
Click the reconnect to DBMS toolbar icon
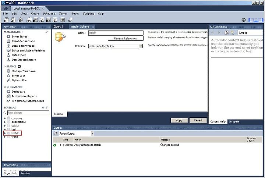pos(70,20)
